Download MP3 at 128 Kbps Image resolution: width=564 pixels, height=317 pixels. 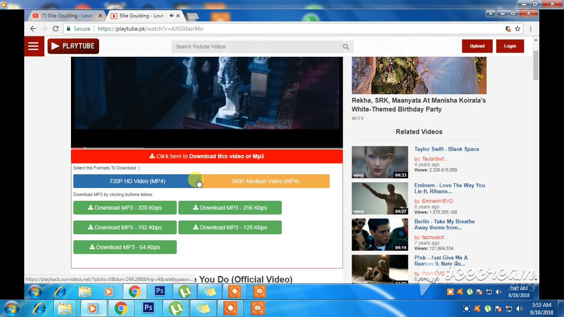coord(230,228)
